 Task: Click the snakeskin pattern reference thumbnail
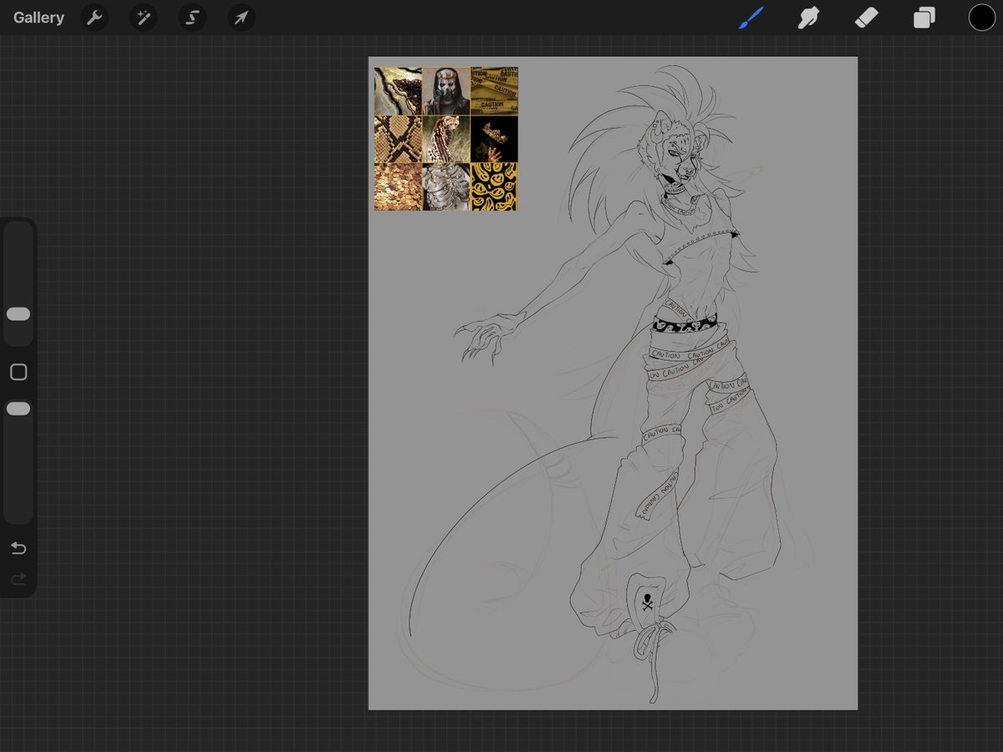[x=398, y=139]
